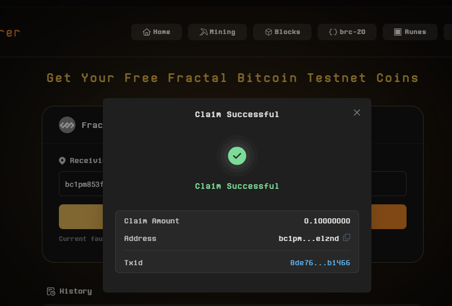Close the Claim Successful dialog
The image size is (452, 306).
point(357,112)
